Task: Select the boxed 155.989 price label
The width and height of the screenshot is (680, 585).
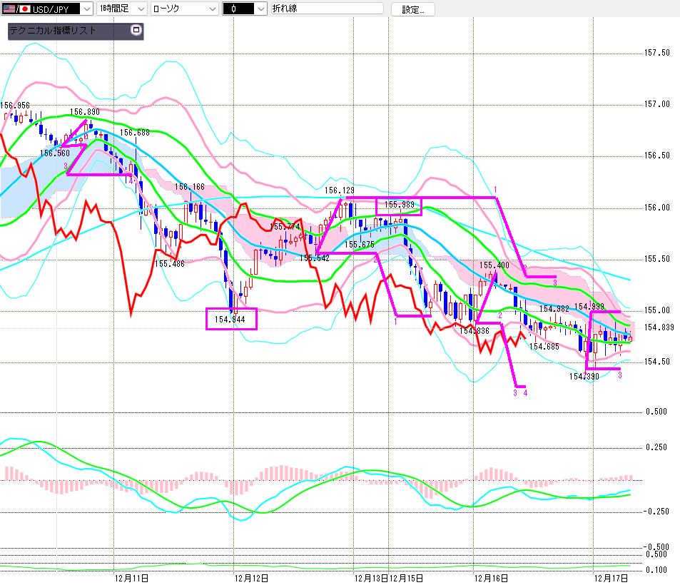Action: point(399,205)
